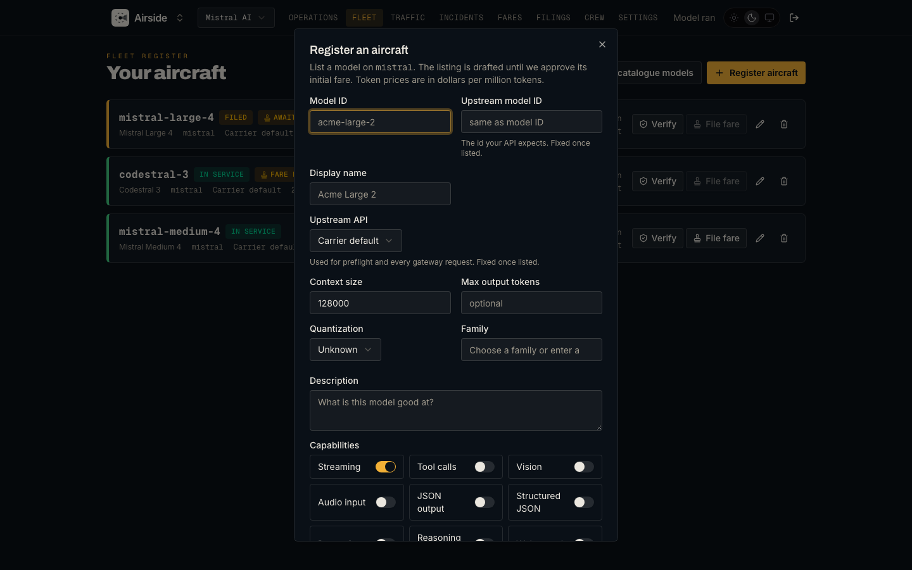Click the mistral-large-4 model name
The height and width of the screenshot is (570, 912).
coord(167,117)
